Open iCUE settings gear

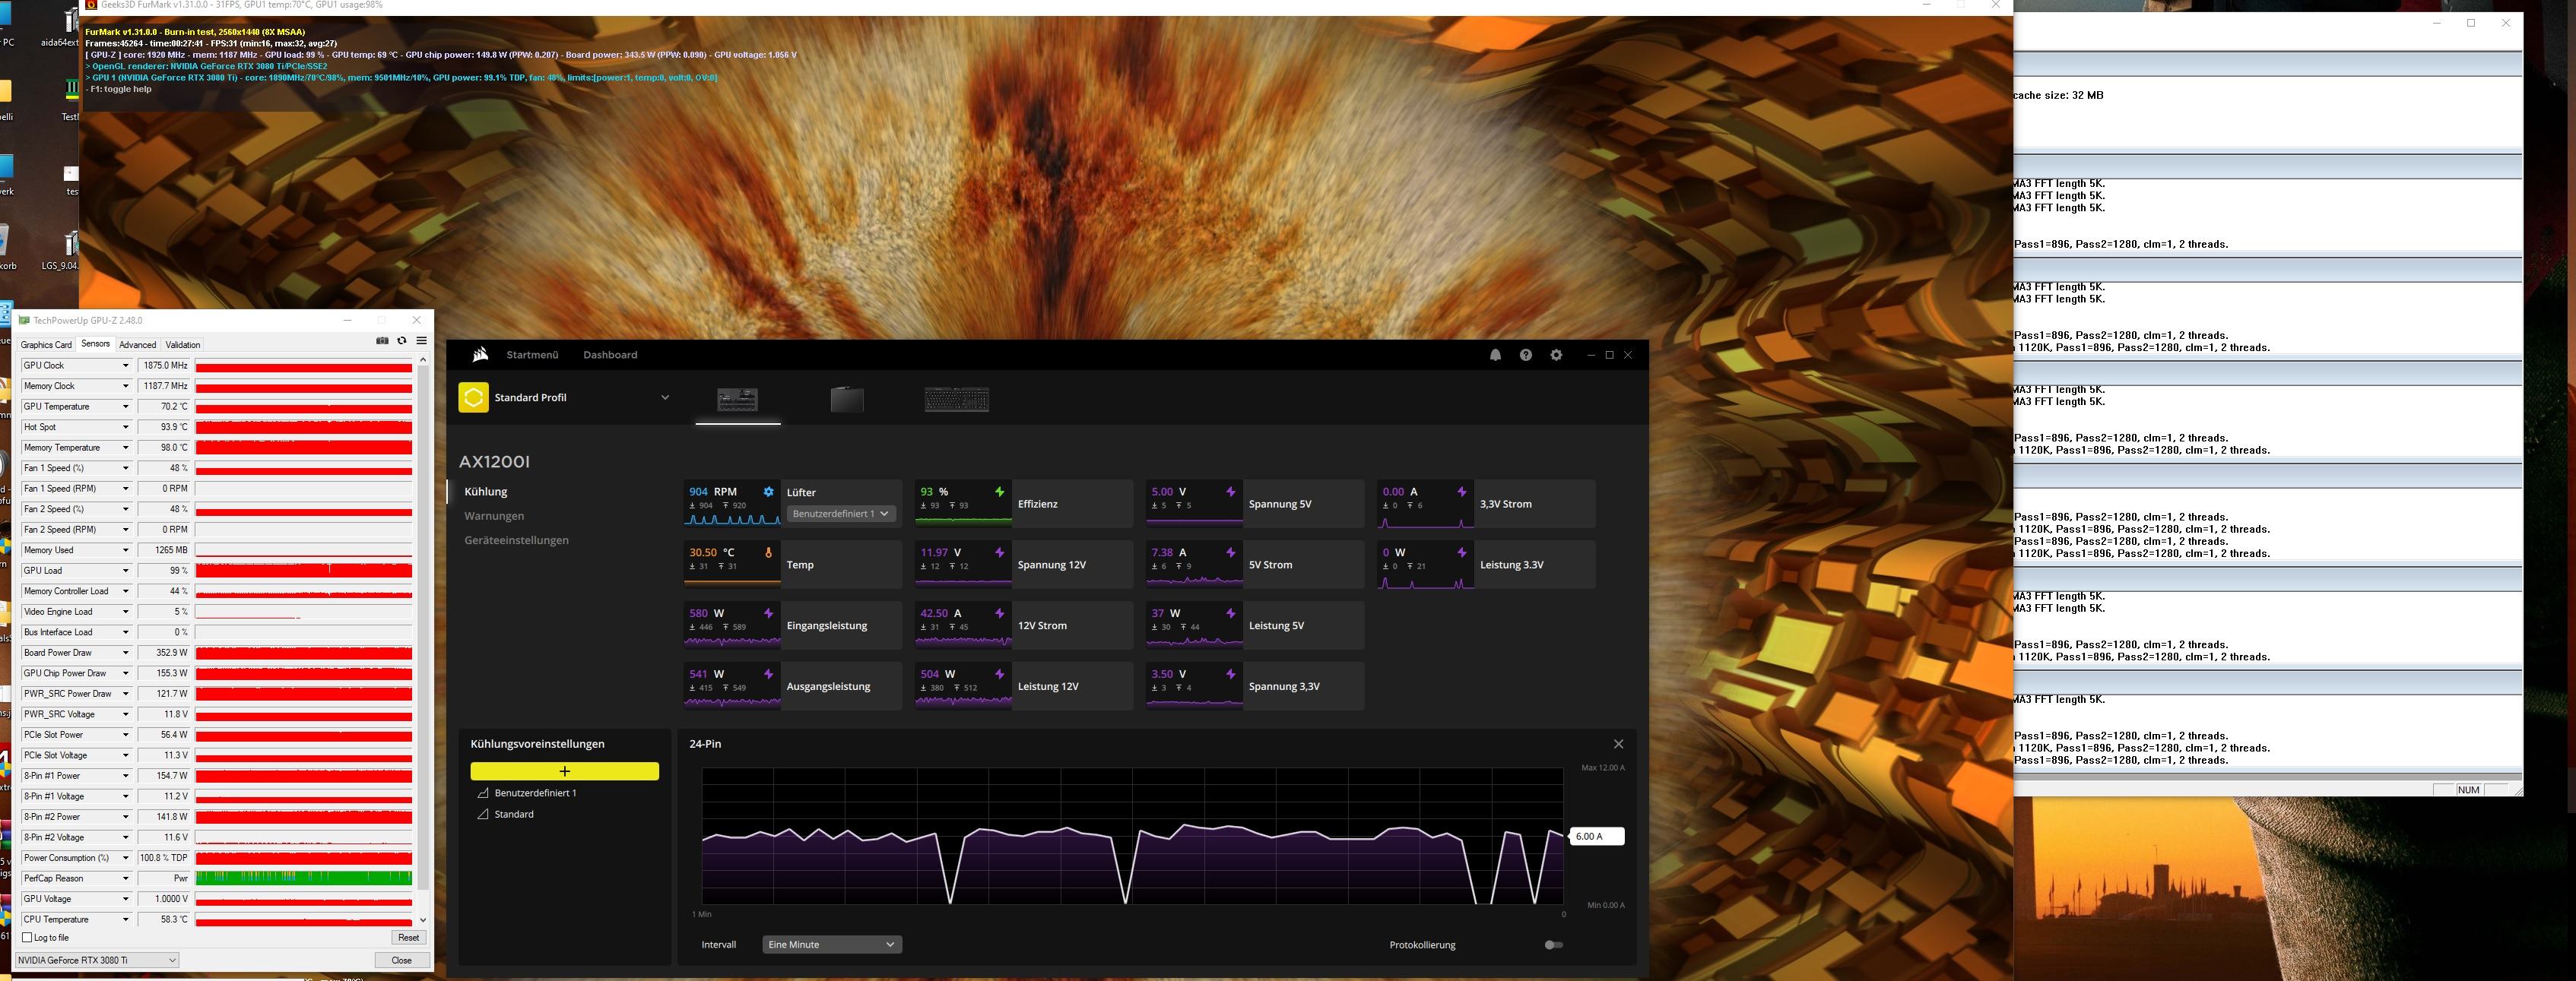[x=1556, y=355]
